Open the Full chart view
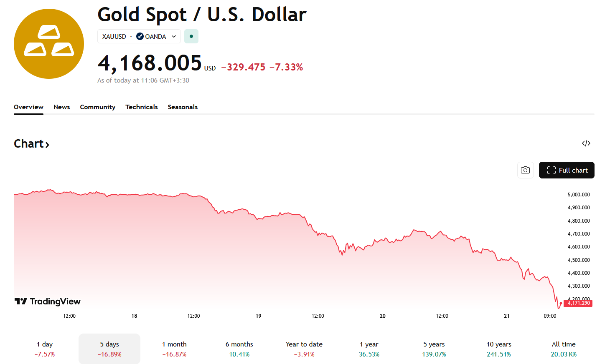The height and width of the screenshot is (364, 615). coord(567,170)
